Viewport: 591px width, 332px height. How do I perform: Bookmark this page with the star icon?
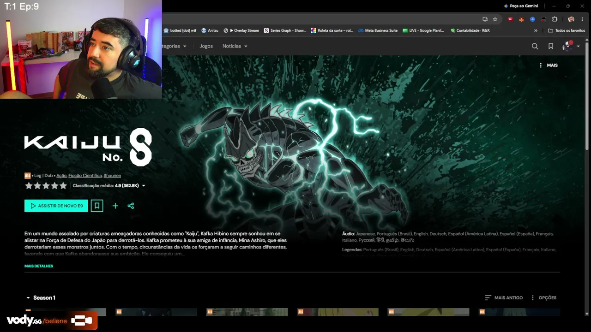[x=495, y=19]
